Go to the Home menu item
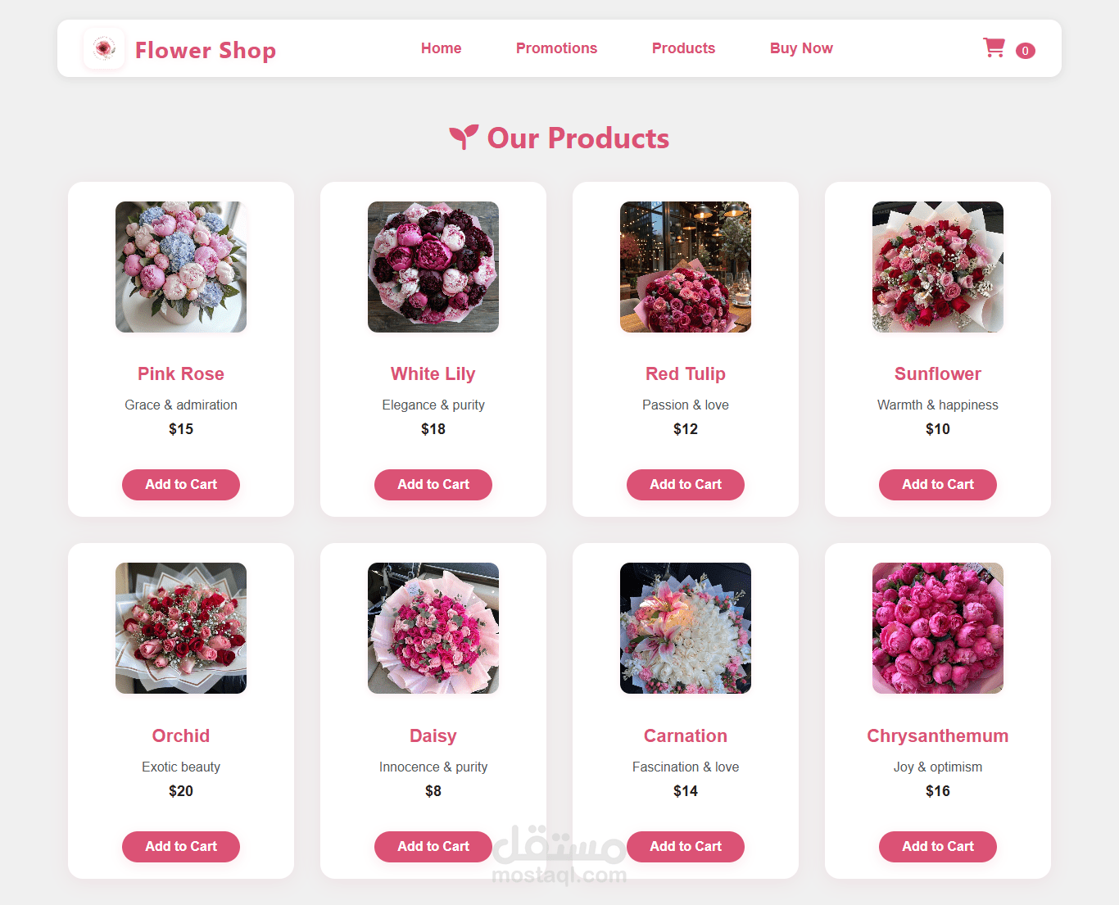 click(x=441, y=48)
